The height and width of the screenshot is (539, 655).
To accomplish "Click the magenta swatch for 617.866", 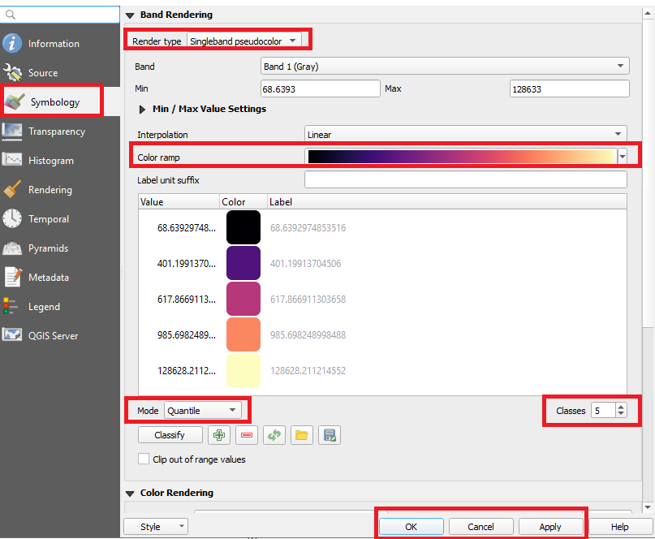I will click(243, 299).
